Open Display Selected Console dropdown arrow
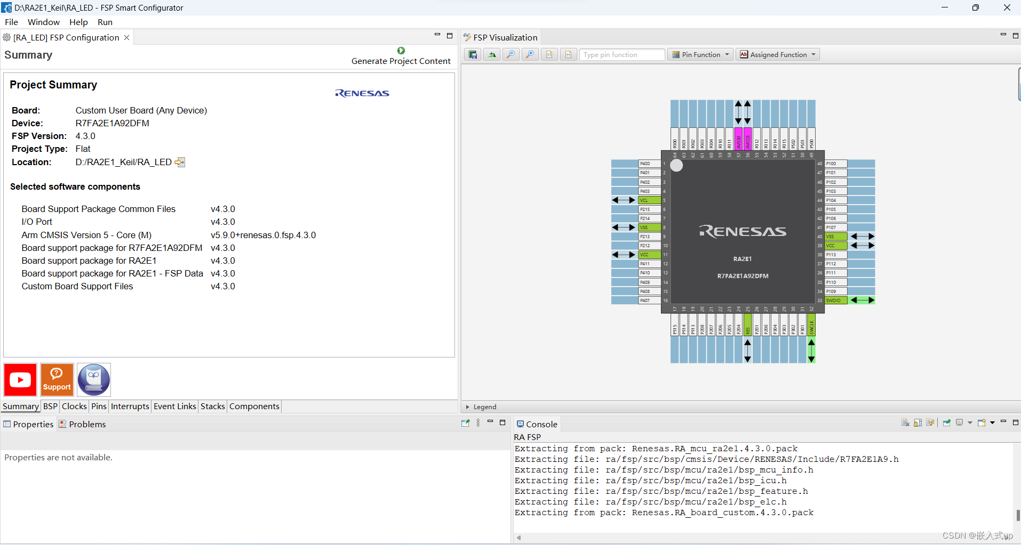Image resolution: width=1021 pixels, height=545 pixels. pos(970,422)
